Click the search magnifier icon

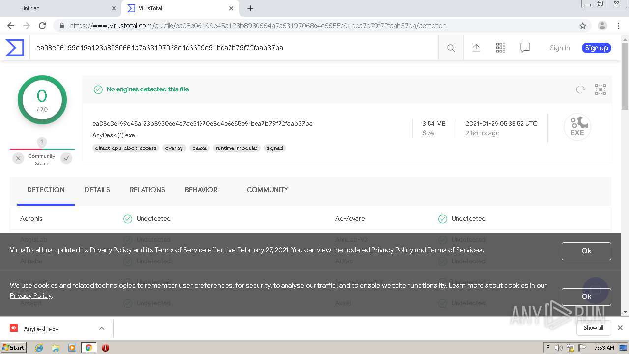[451, 48]
